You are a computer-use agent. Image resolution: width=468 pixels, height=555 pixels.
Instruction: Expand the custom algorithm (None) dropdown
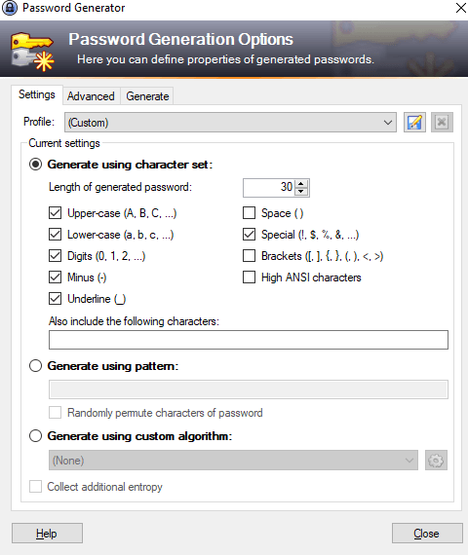point(233,461)
